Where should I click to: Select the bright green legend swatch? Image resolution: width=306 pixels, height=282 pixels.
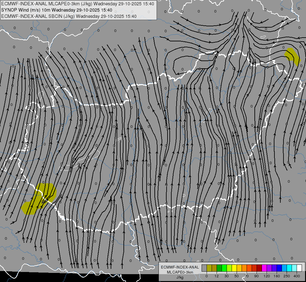pyautogui.click(x=224, y=268)
